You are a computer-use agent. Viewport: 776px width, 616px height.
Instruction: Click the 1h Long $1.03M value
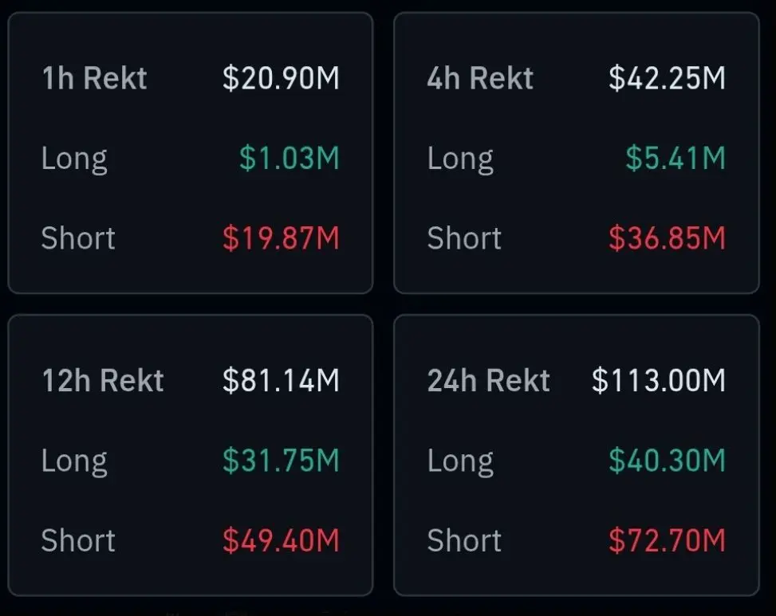289,159
